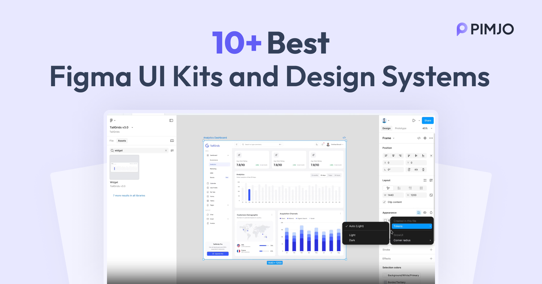Clear the widget search with X
542x284 pixels.
(x=166, y=150)
